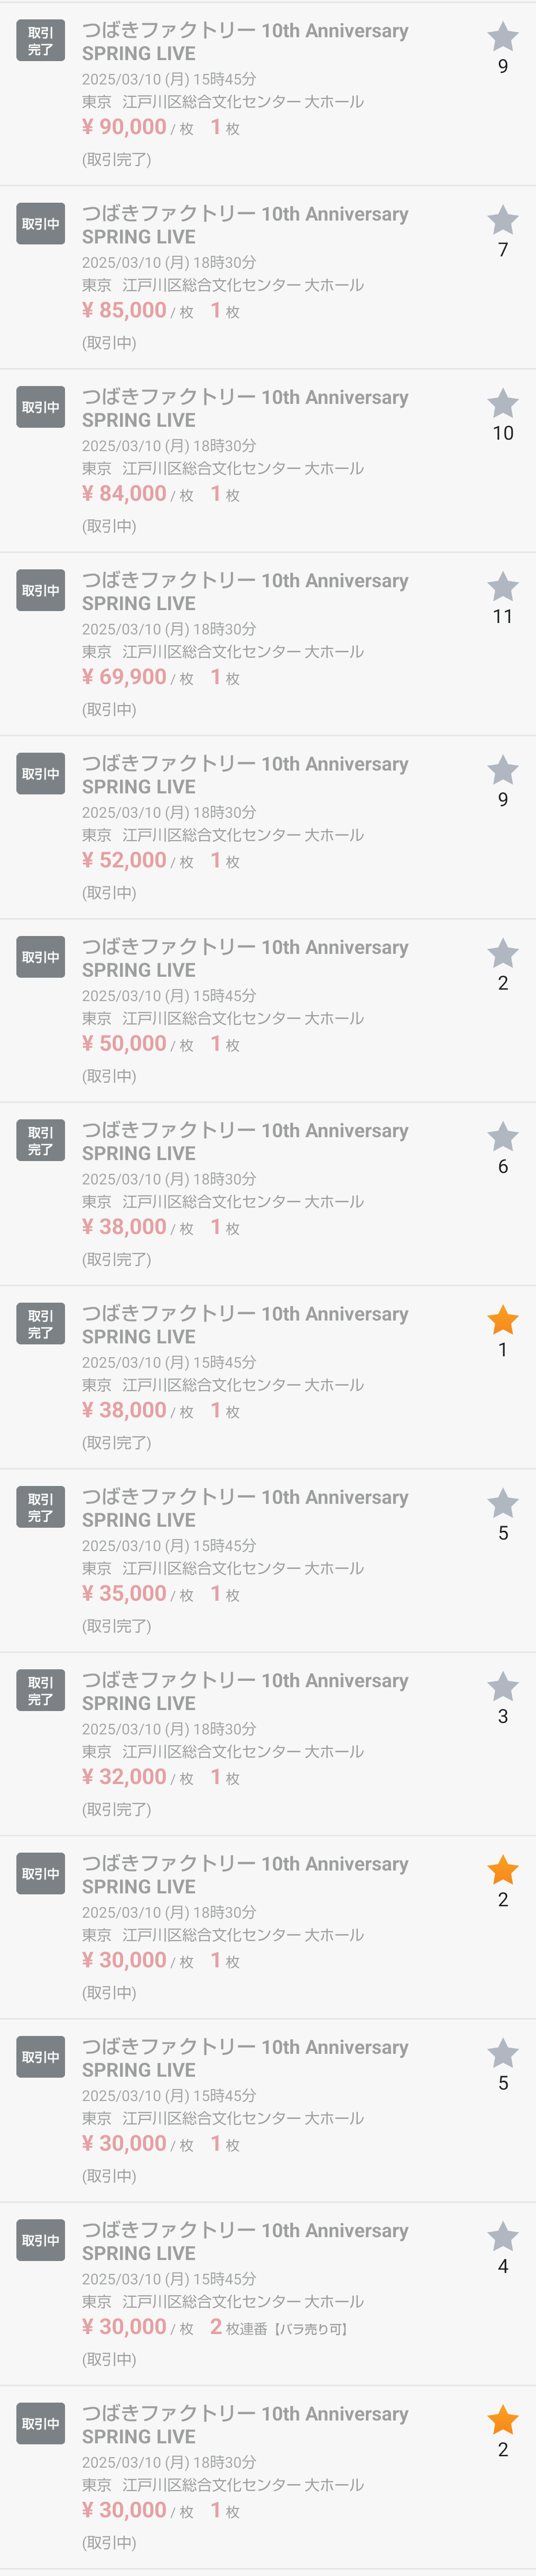Click the venue line of the ¥35,000 listing

coord(222,1568)
